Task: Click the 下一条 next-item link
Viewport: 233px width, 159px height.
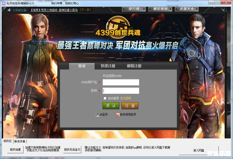Action: (85, 10)
